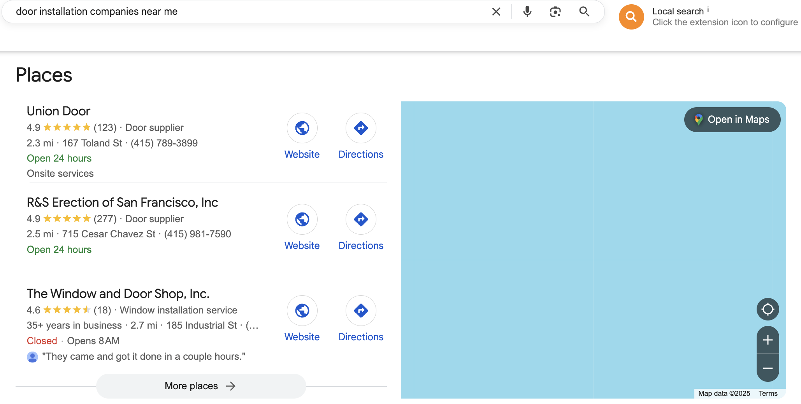This screenshot has height=404, width=801.
Task: Open Union Door website via globe icon
Action: coord(302,128)
